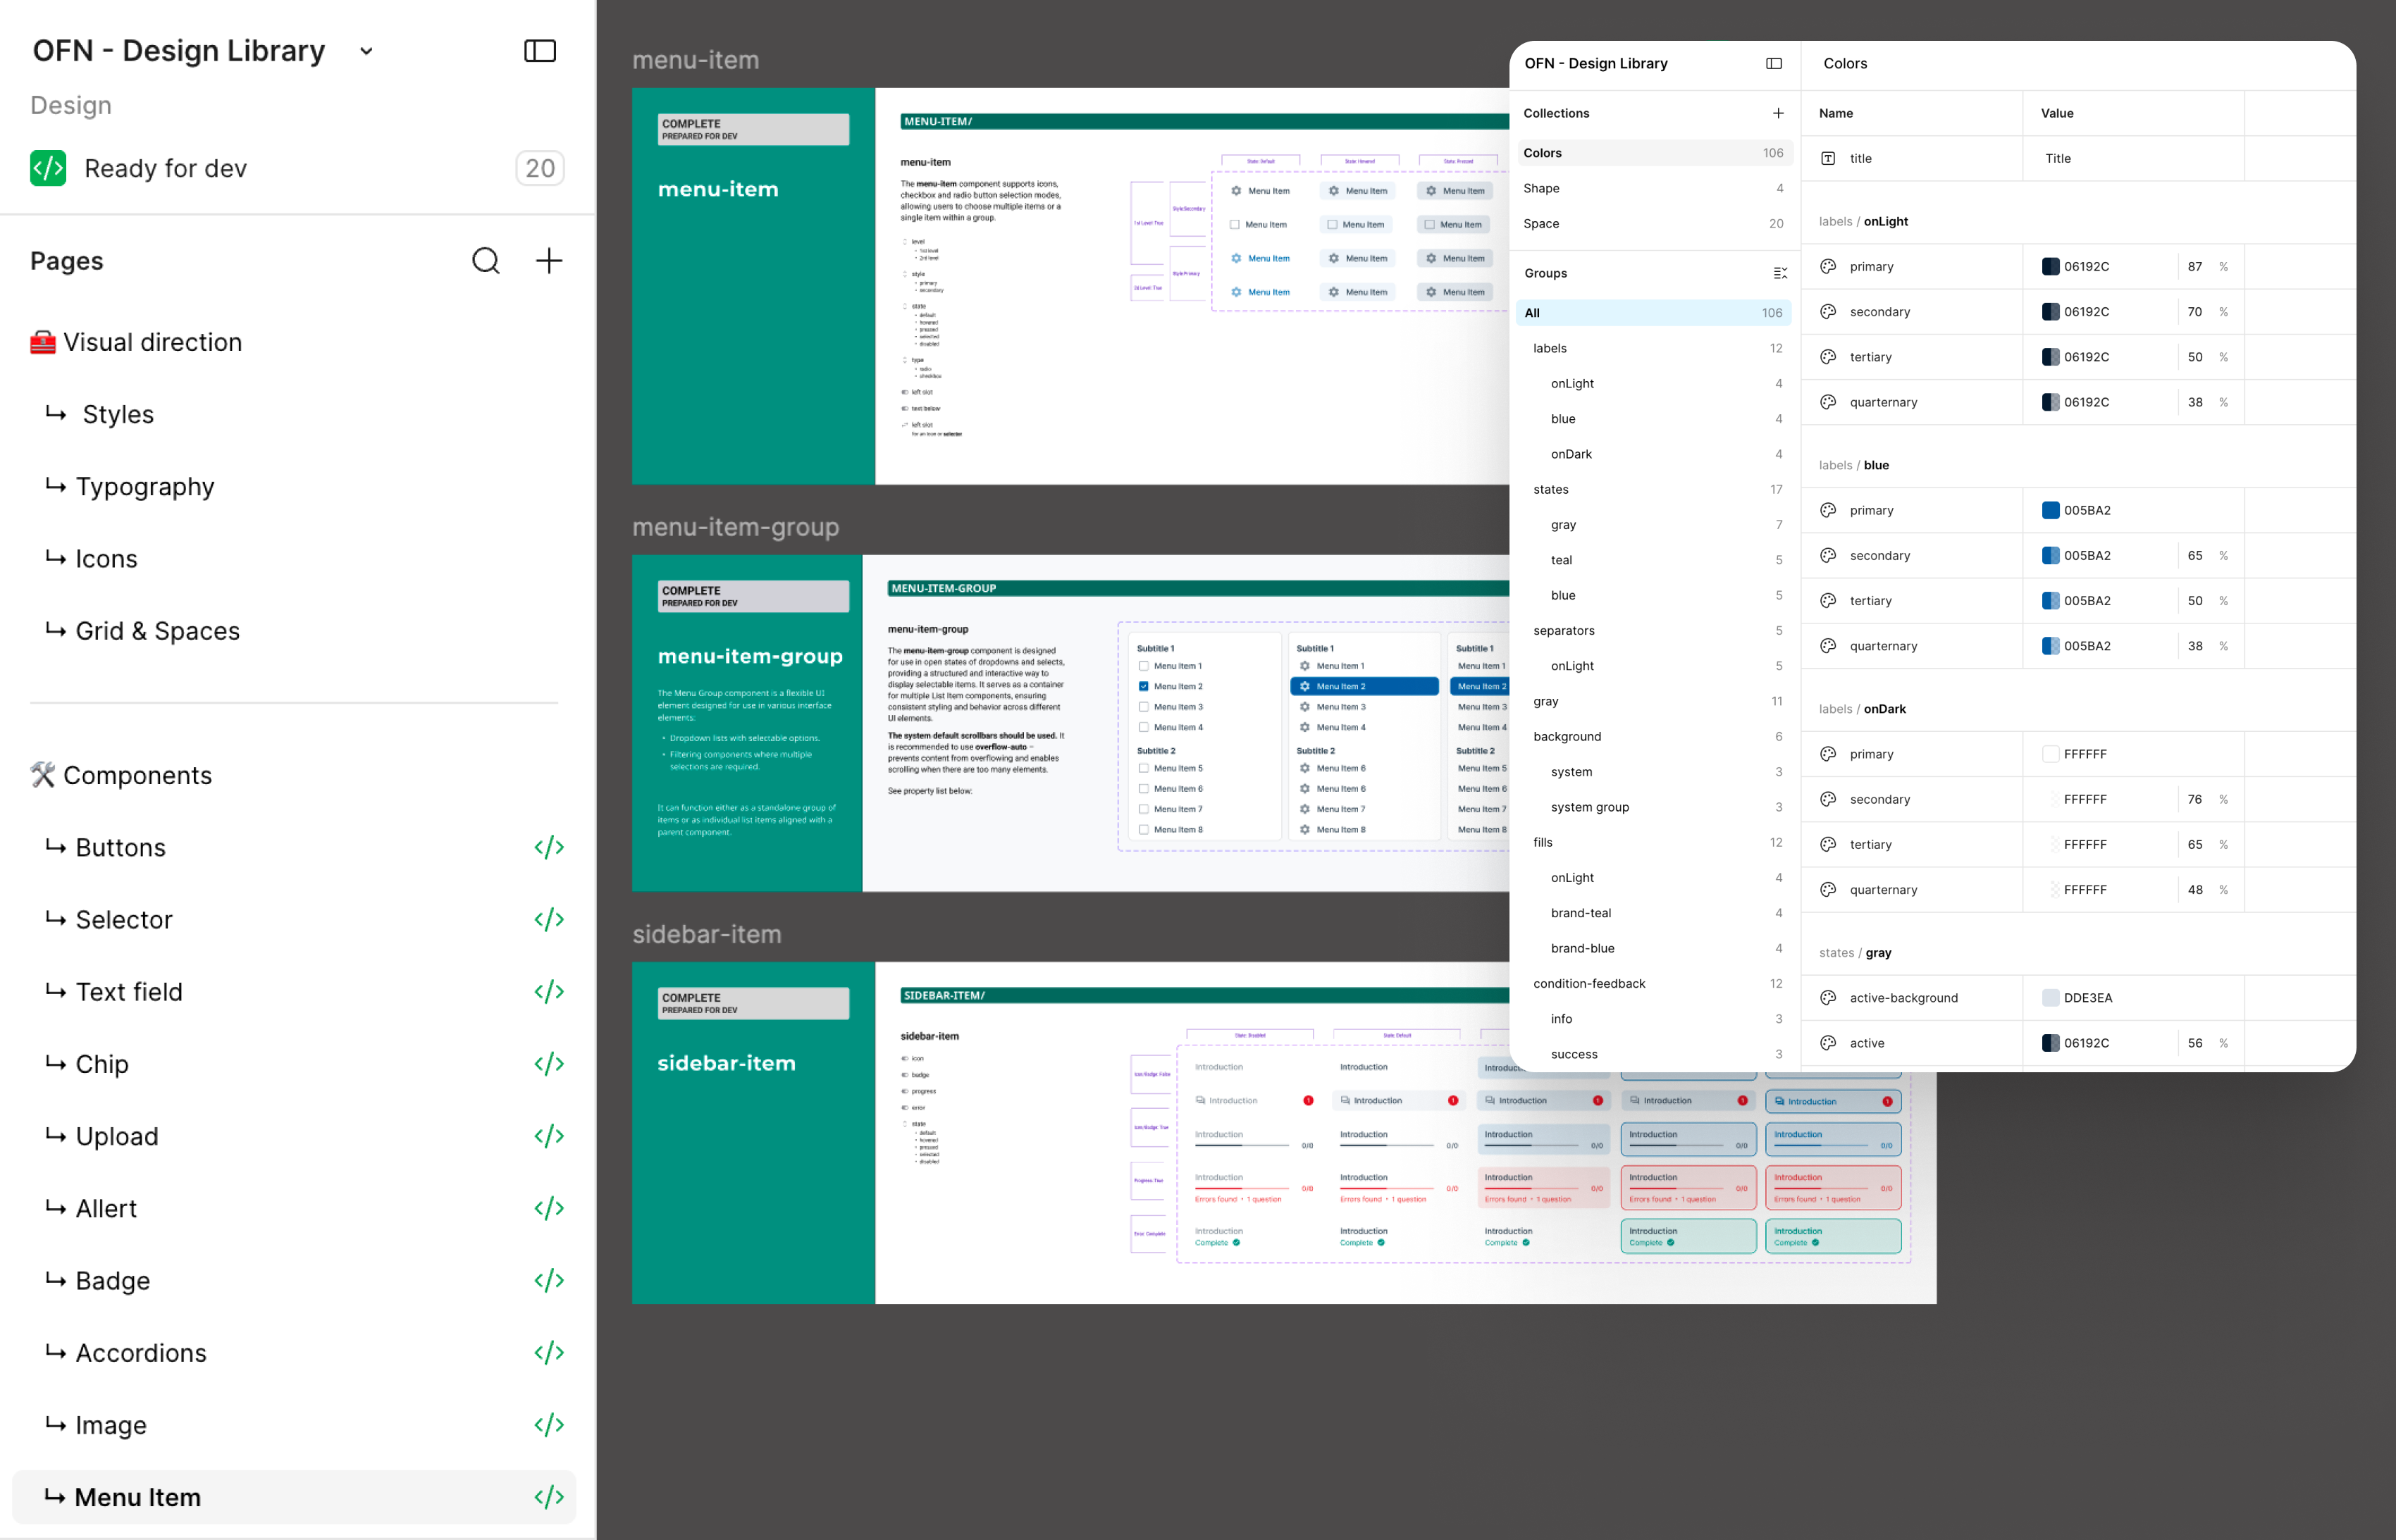
Task: Open the onLight primary 06192C color swatch
Action: point(2050,266)
